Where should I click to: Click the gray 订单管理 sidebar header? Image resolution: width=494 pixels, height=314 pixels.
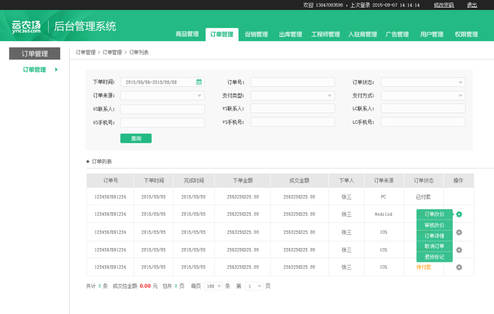(35, 54)
